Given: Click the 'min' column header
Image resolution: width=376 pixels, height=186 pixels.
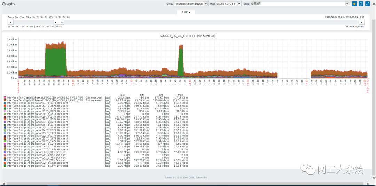Looking at the screenshot, I should coord(141,95).
